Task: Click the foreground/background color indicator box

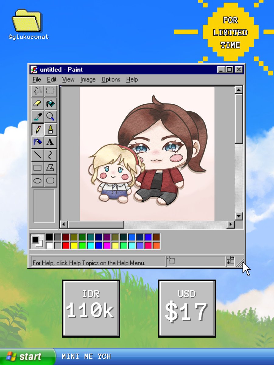Action: [x=38, y=242]
